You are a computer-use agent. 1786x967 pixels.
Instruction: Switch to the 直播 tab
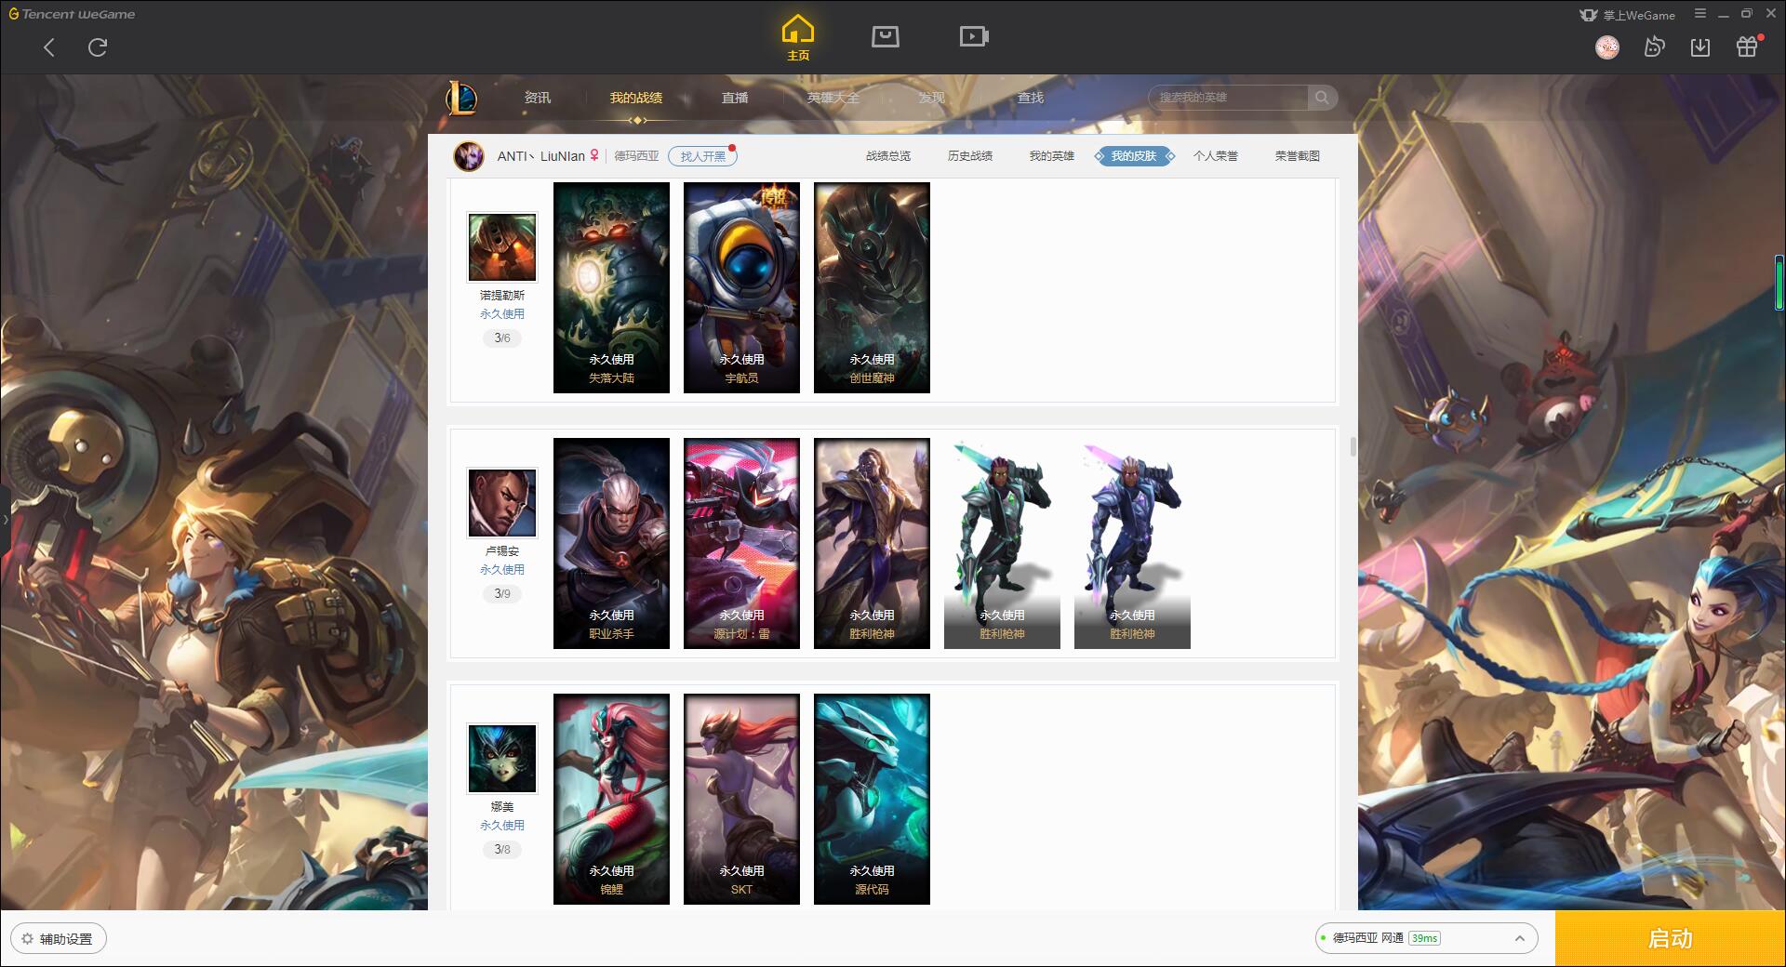(735, 98)
